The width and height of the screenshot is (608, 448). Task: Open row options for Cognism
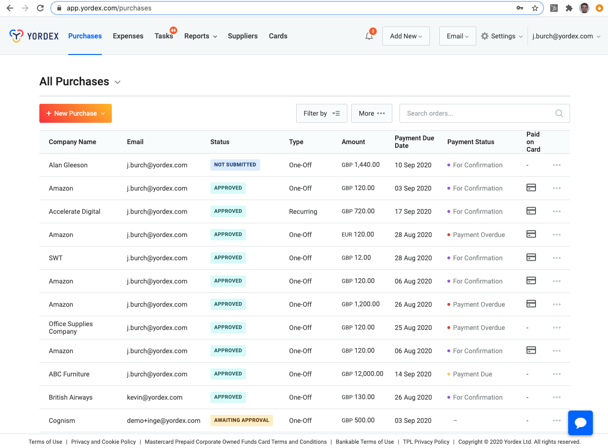(557, 421)
